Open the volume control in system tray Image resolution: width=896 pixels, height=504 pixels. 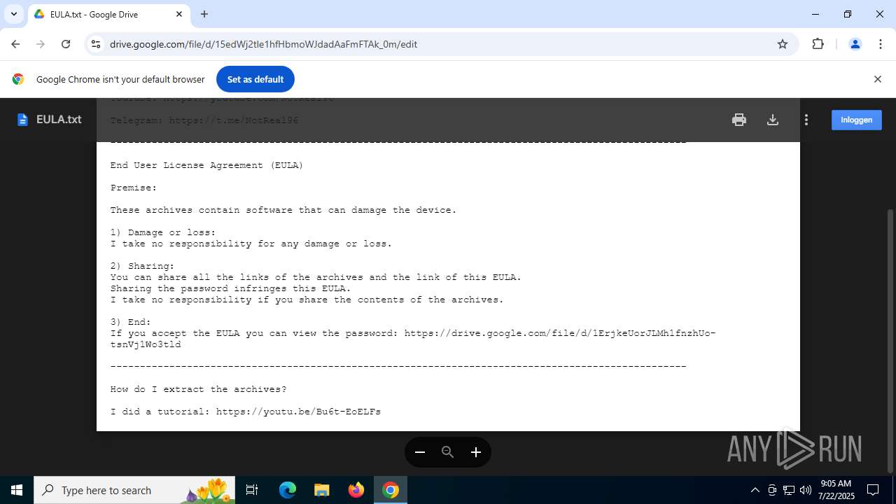pos(806,490)
